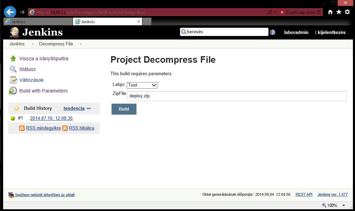The height and width of the screenshot is (211, 355).
Task: Refresh page using address bar reload icon
Action: [319, 12]
